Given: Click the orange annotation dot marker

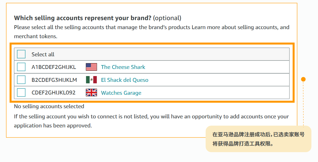Looking at the screenshot, I should [x=303, y=79].
